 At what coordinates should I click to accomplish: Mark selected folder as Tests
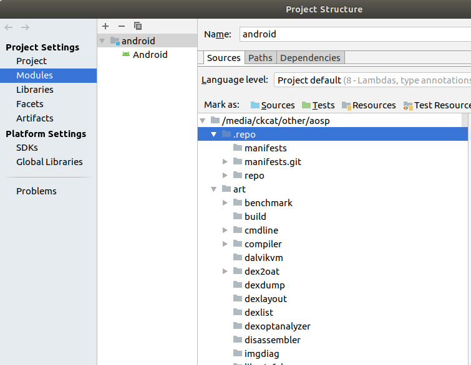(318, 105)
